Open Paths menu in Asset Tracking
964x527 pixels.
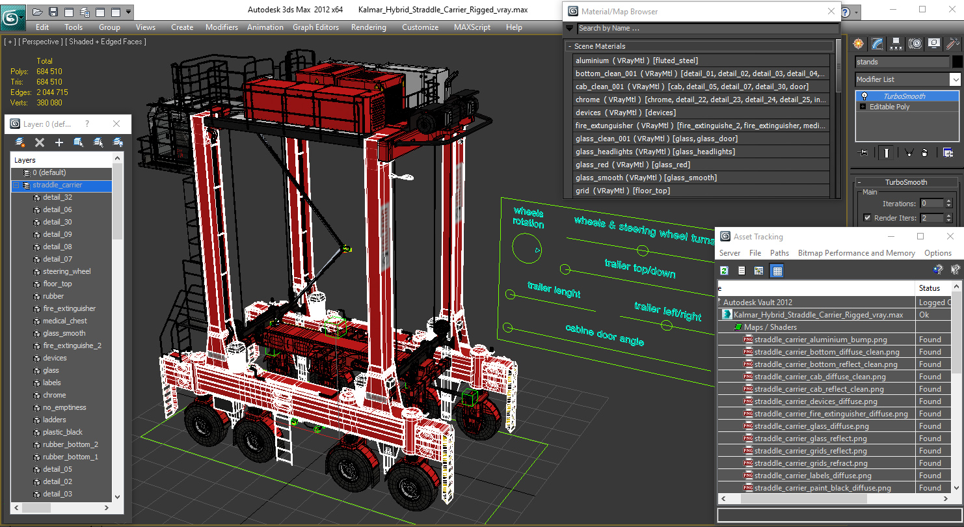click(779, 253)
